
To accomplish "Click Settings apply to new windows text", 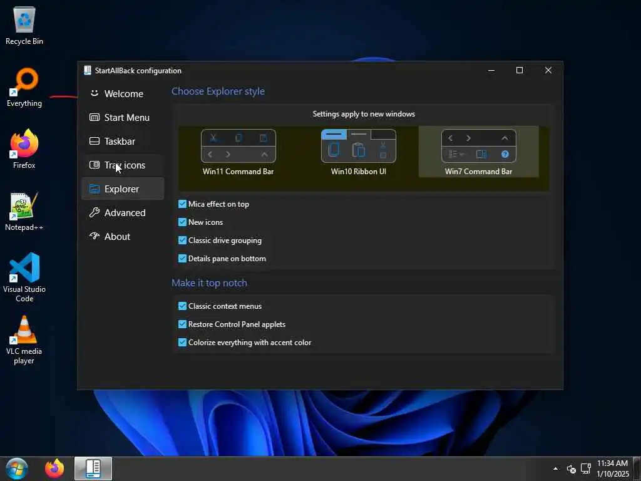I will pos(364,114).
